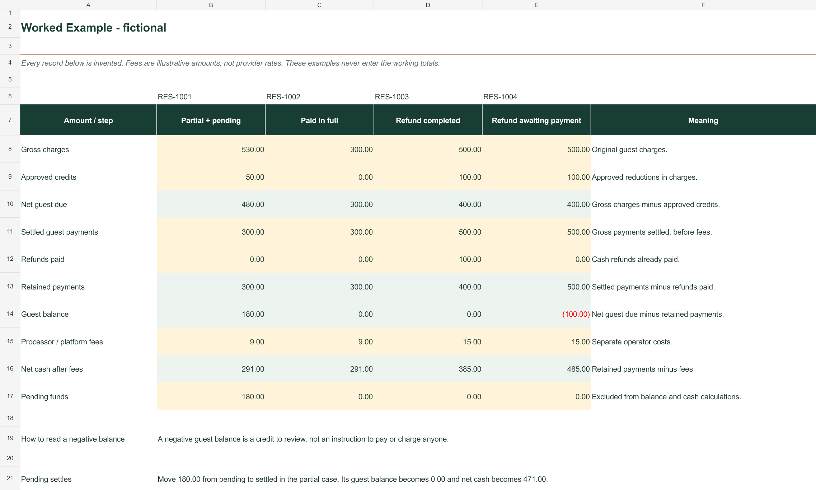The height and width of the screenshot is (490, 816).
Task: Click the 'Amount / step' header cell
Action: [x=88, y=120]
